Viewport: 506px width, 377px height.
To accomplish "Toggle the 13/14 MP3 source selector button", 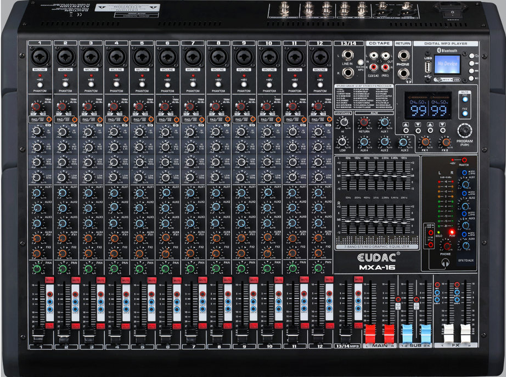I will coord(361,62).
